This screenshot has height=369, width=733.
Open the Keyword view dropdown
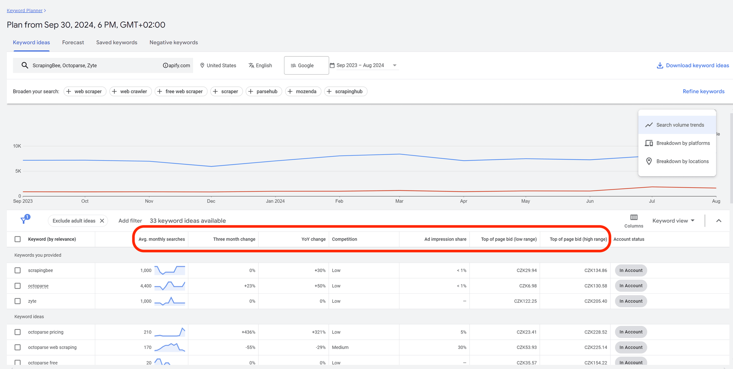click(673, 221)
